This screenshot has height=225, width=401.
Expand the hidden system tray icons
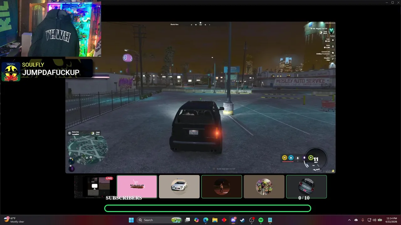click(x=349, y=220)
